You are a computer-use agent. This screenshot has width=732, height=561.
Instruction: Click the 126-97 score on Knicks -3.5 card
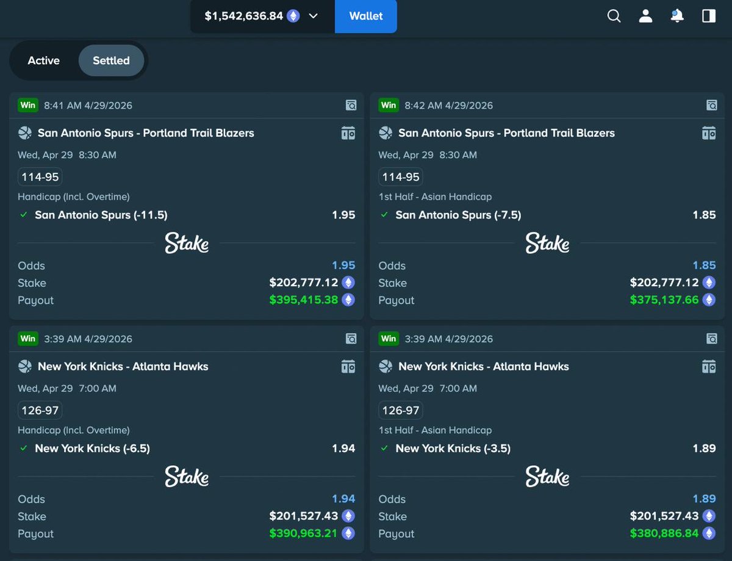pyautogui.click(x=401, y=410)
